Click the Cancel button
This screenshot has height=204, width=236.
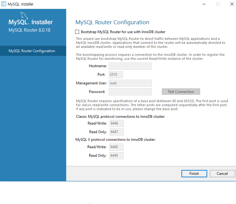pos(222,174)
